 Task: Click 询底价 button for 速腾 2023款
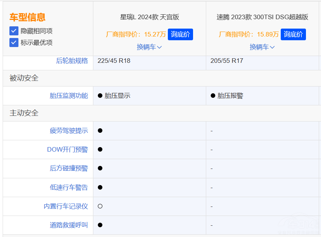click(293, 34)
